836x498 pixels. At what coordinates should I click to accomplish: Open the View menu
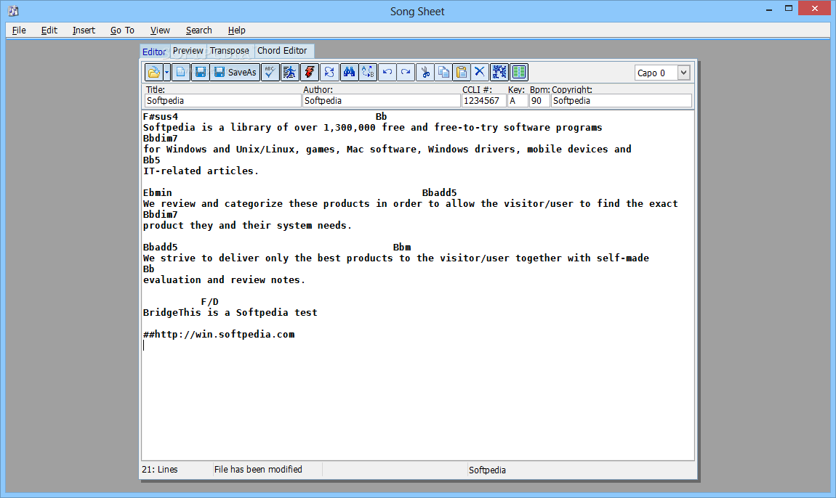pos(160,30)
